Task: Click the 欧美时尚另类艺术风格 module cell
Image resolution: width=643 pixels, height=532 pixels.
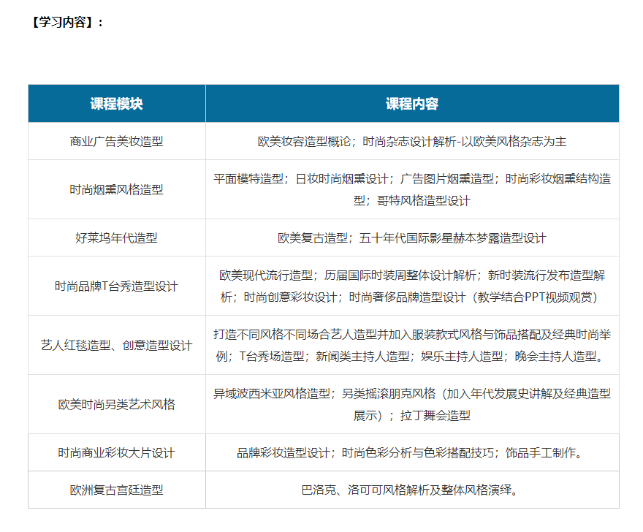Action: tap(117, 404)
